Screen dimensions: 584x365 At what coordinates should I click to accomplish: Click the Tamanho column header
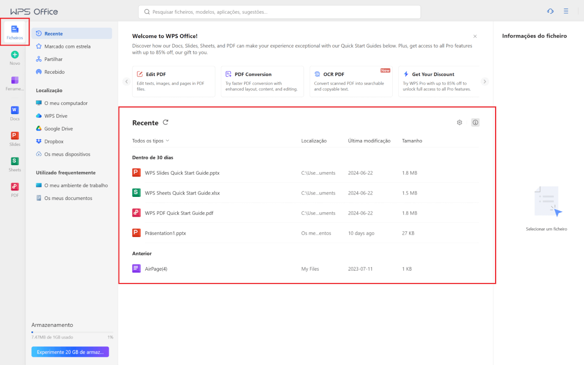tap(412, 141)
